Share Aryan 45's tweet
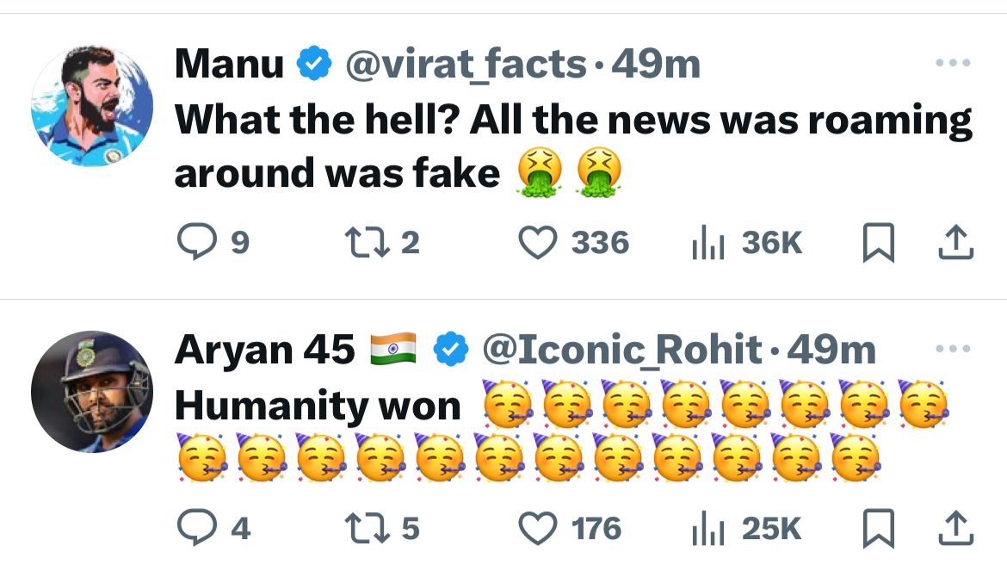The height and width of the screenshot is (583, 1007). [954, 529]
